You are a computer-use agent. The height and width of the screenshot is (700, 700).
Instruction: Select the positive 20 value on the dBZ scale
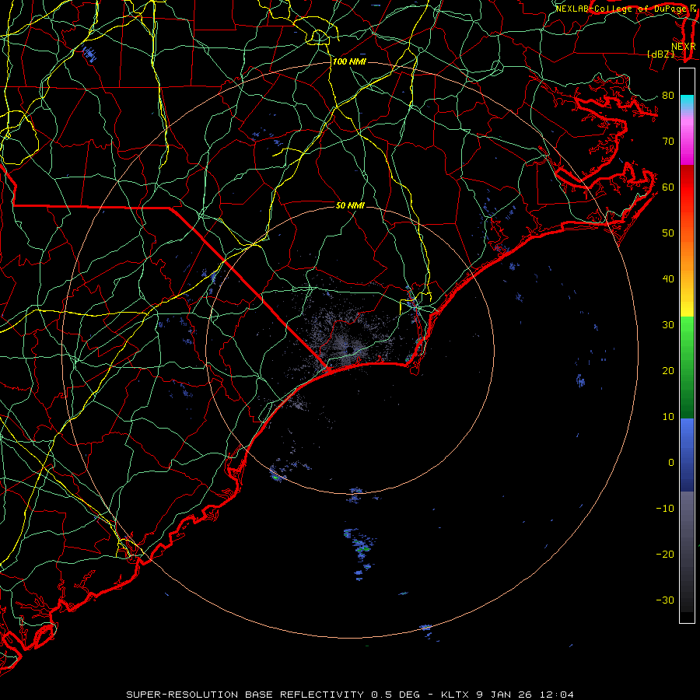pyautogui.click(x=668, y=370)
